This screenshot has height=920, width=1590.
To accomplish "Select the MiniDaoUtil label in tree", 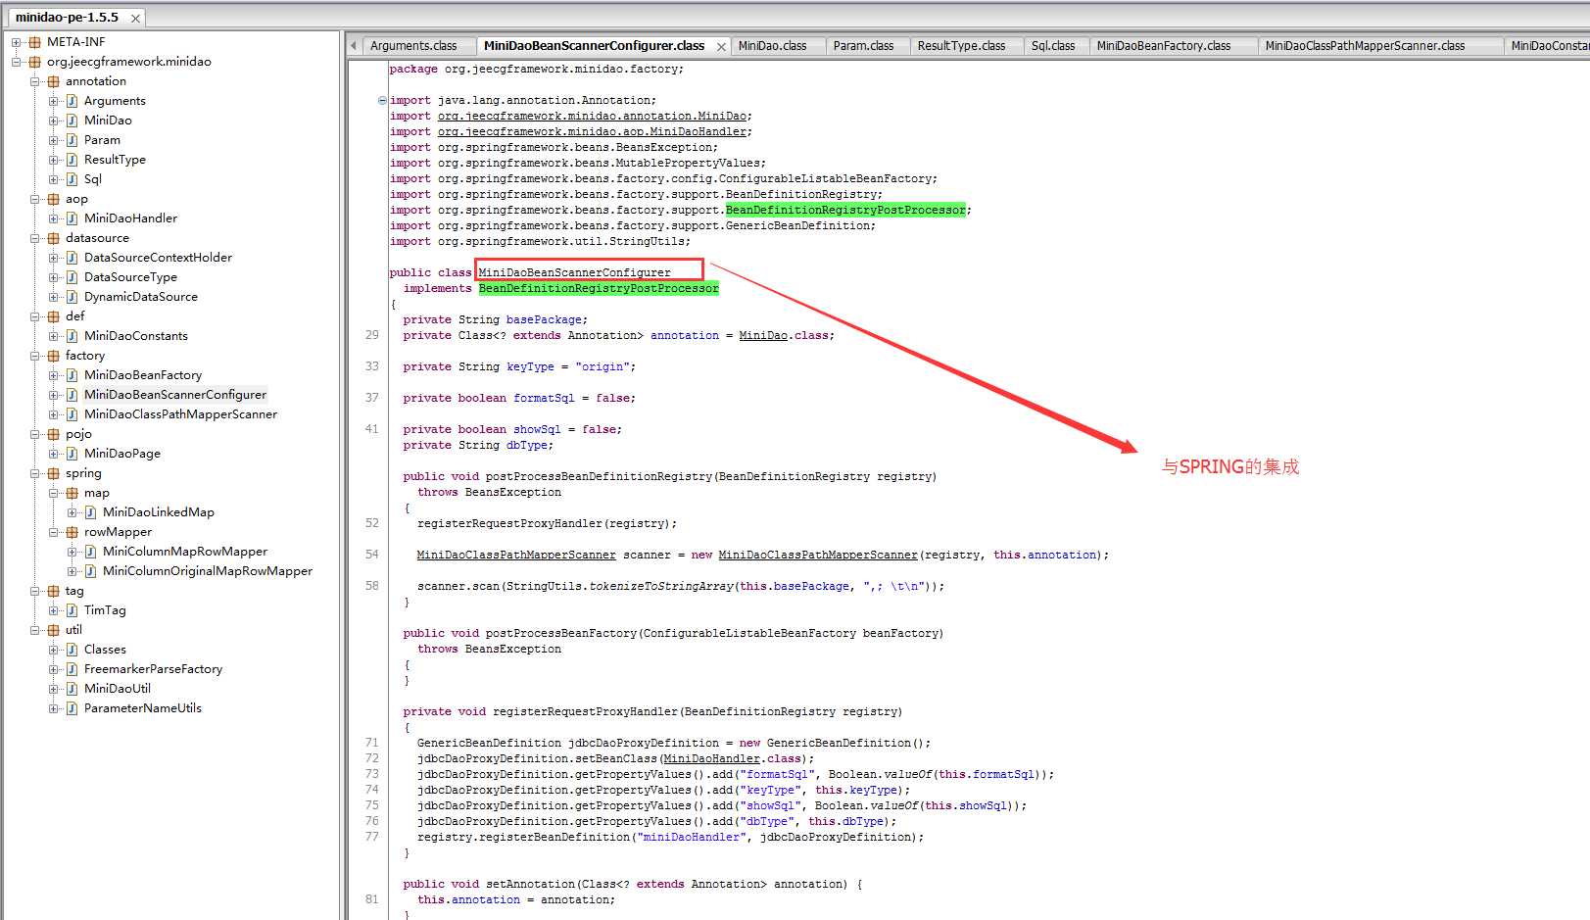I will pyautogui.click(x=118, y=689).
